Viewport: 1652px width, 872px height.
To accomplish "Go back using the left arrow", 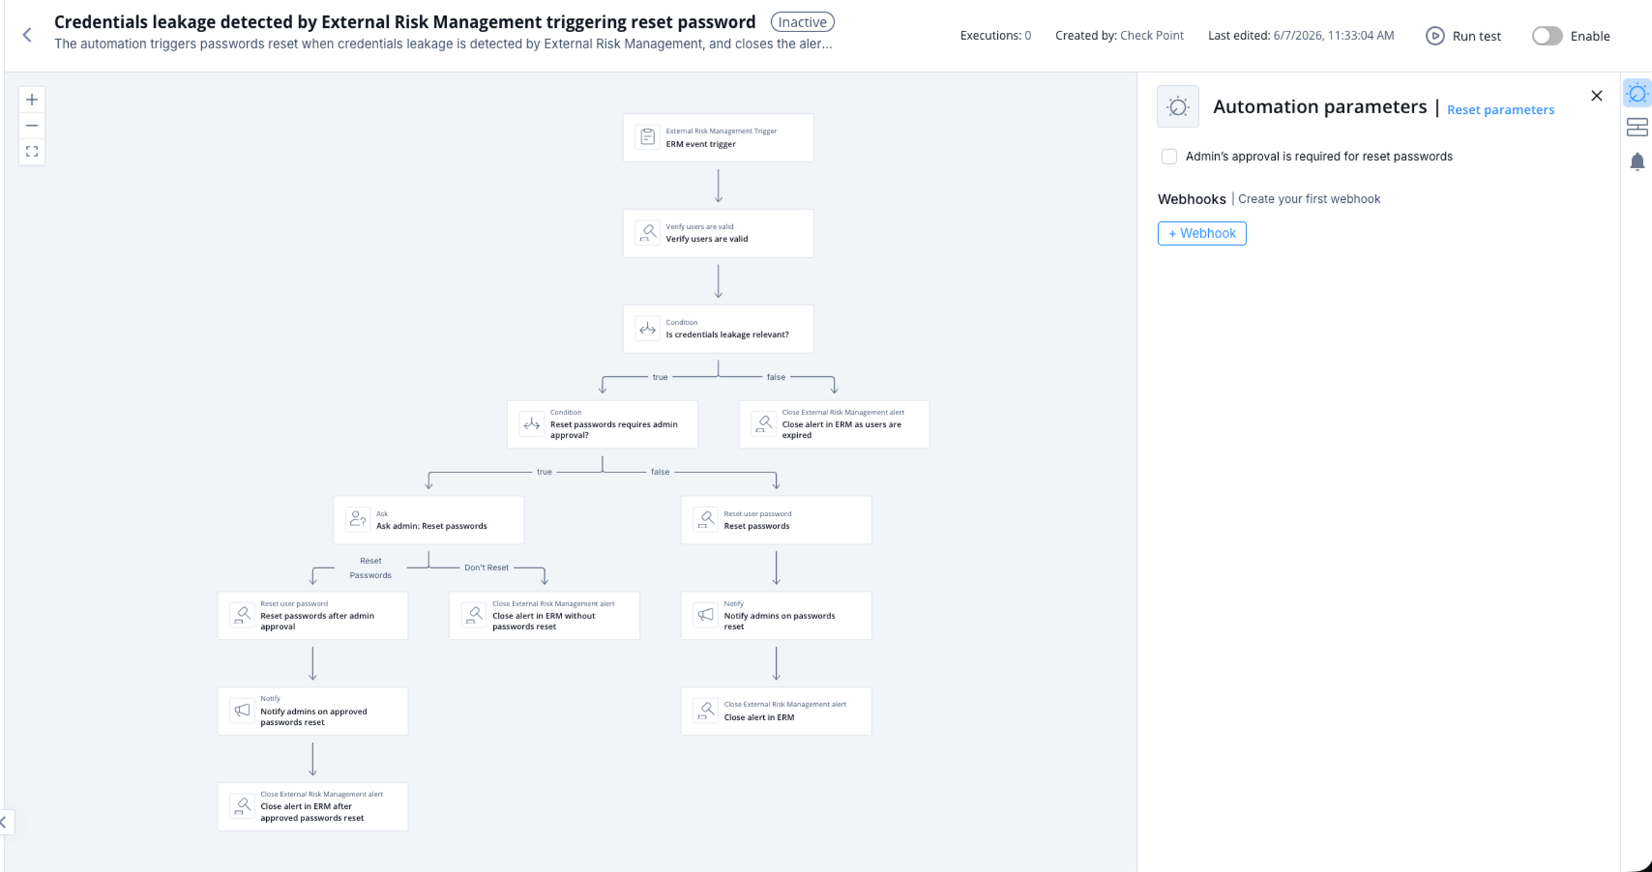I will click(x=27, y=35).
